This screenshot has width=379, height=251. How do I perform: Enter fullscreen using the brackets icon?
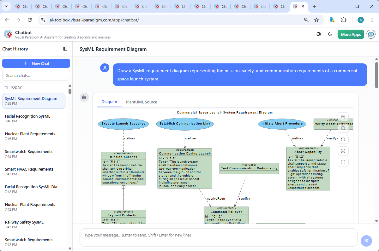343,162
